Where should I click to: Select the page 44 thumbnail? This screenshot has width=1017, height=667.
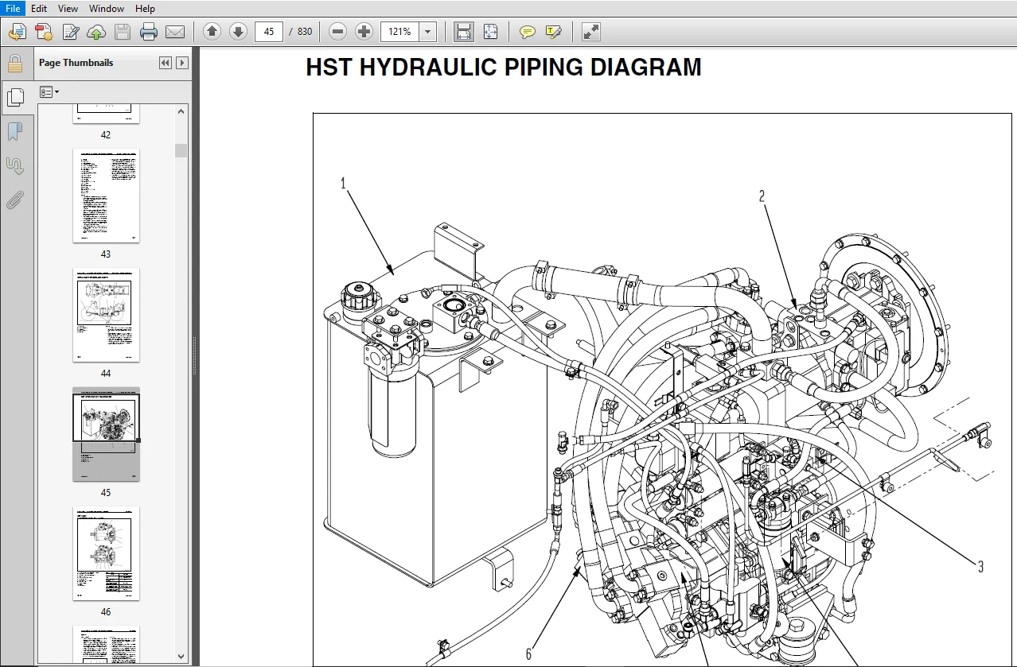[x=106, y=315]
